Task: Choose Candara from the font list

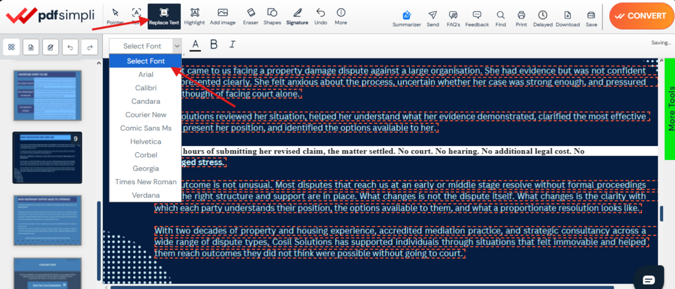Action: pyautogui.click(x=146, y=101)
